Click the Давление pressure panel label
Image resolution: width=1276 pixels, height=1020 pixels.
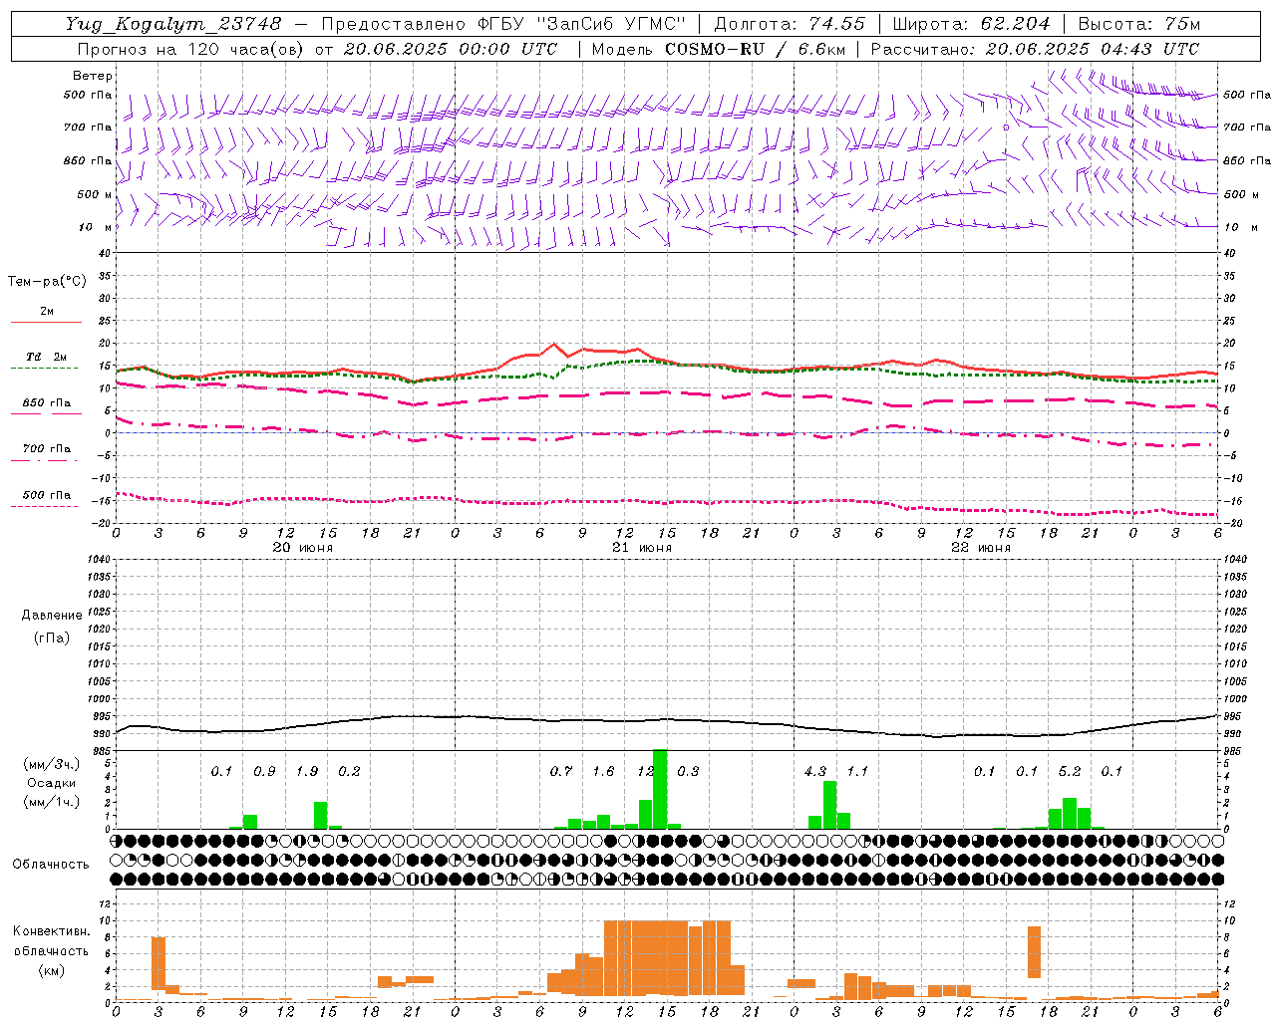coord(52,616)
